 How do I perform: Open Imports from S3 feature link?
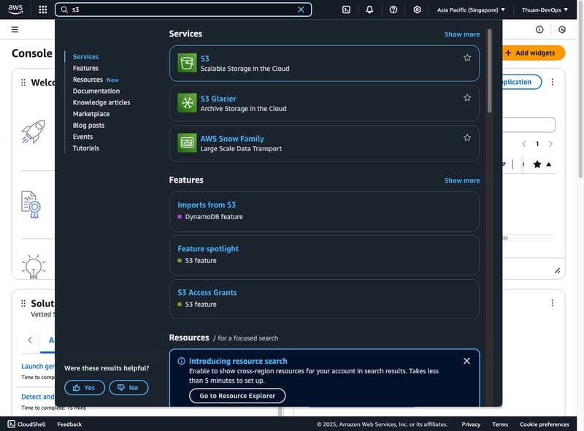pyautogui.click(x=207, y=205)
